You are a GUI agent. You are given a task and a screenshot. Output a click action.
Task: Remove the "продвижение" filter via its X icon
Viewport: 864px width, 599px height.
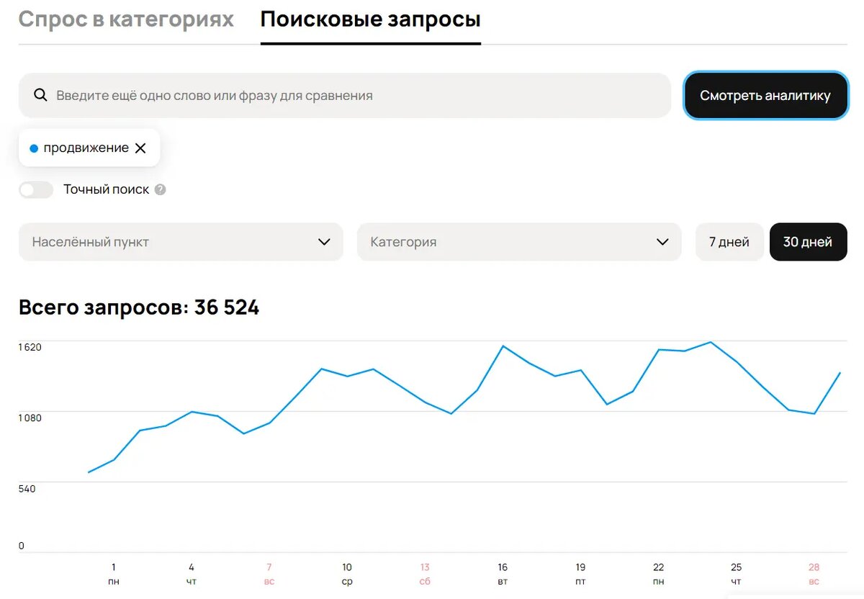pos(140,148)
